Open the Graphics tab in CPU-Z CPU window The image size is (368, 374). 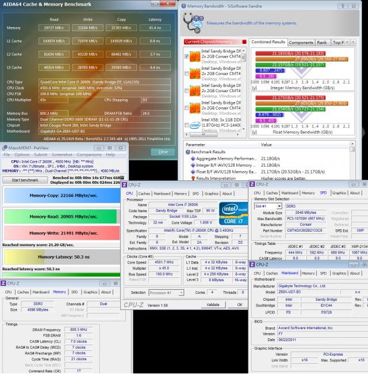[212, 194]
